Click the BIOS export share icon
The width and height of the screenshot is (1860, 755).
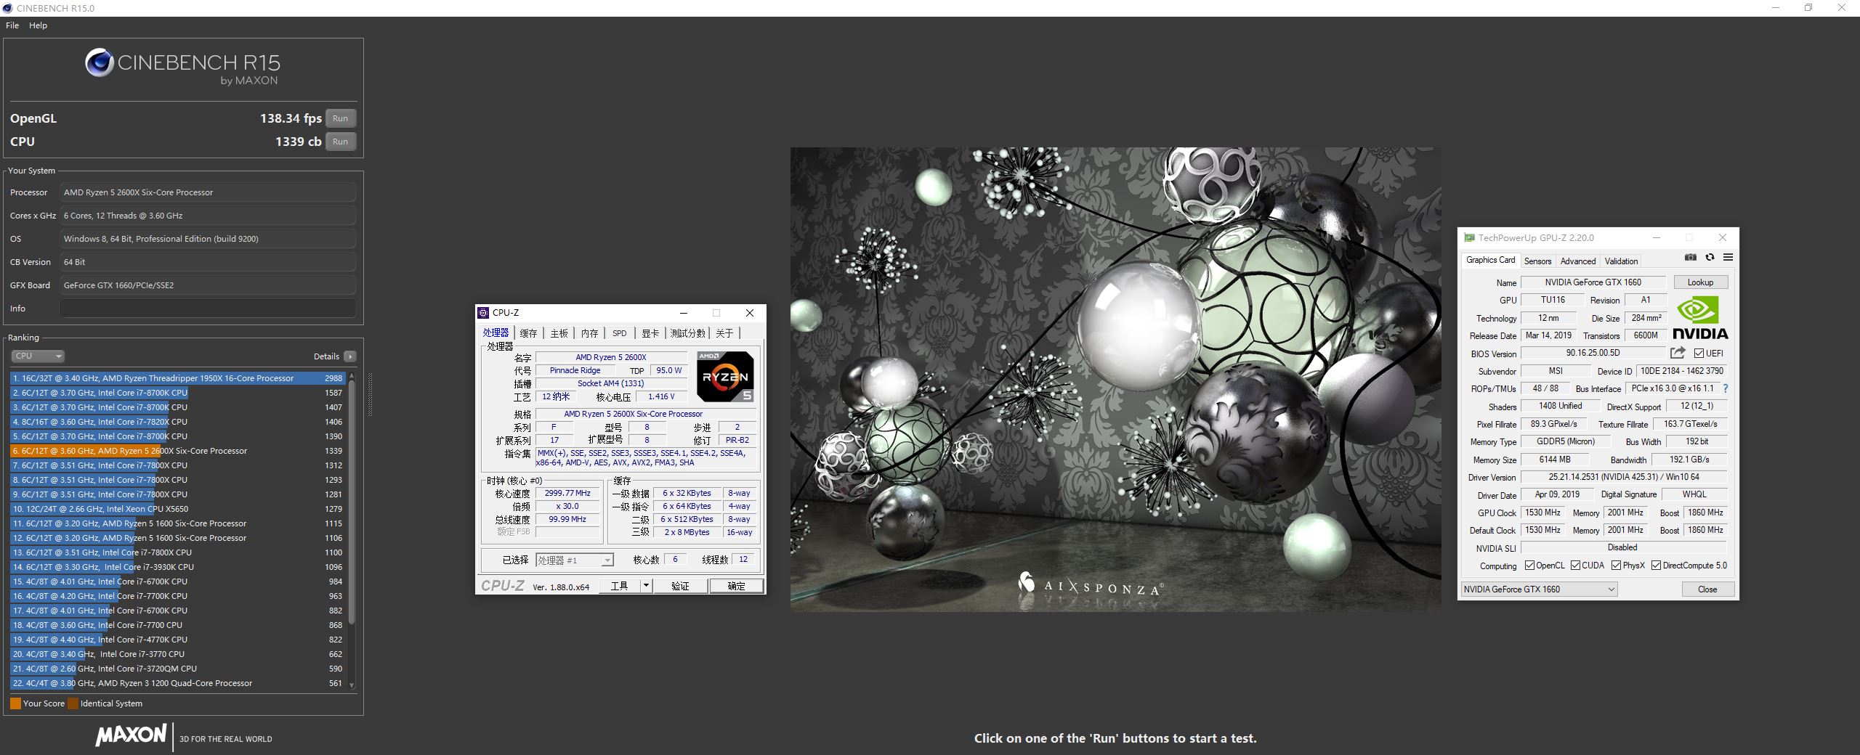1678,353
